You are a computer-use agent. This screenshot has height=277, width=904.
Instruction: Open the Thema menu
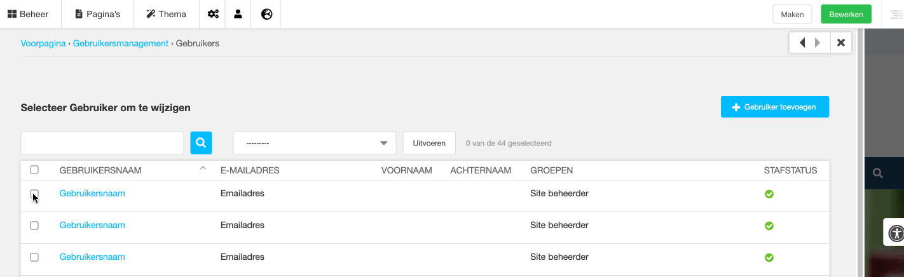[x=166, y=14]
